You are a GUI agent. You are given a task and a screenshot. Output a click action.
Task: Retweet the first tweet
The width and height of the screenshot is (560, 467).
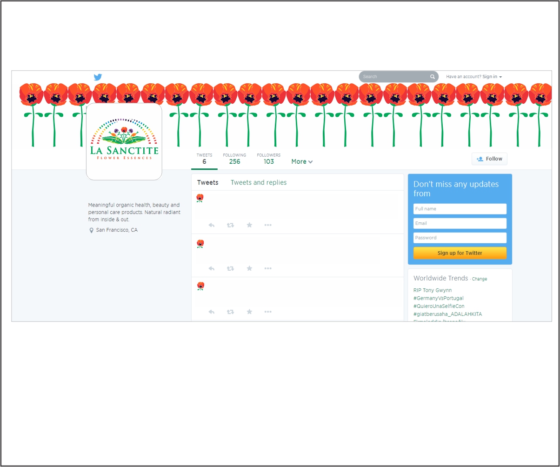(x=230, y=225)
